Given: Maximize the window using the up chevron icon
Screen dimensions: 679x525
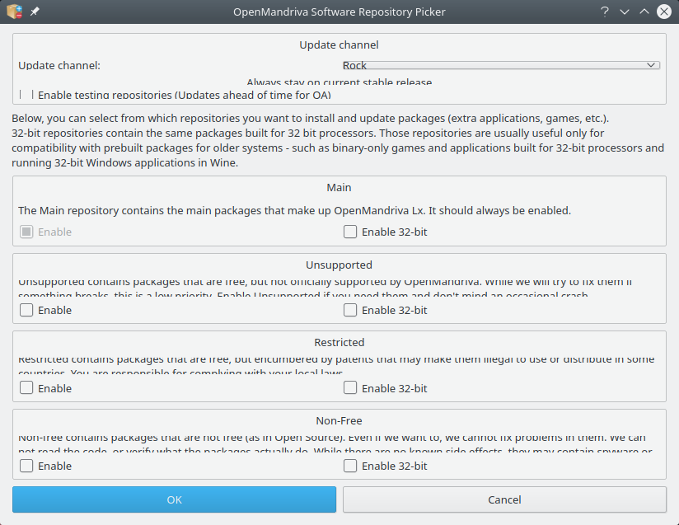Looking at the screenshot, I should point(644,12).
